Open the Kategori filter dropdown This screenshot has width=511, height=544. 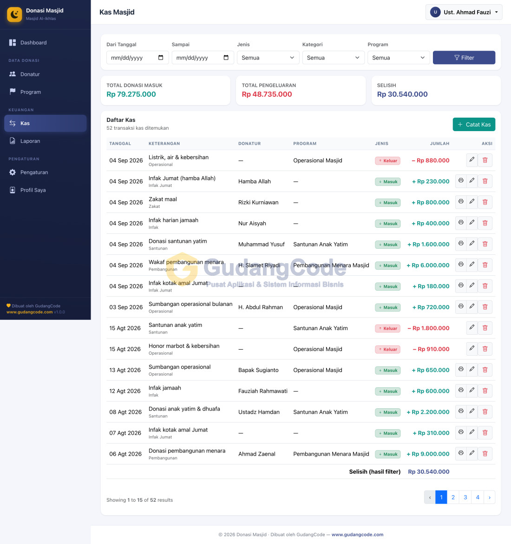point(333,58)
